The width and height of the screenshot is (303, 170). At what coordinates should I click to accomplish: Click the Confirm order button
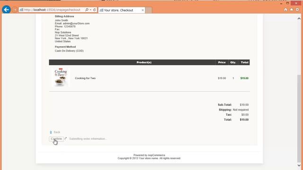(x=56, y=139)
